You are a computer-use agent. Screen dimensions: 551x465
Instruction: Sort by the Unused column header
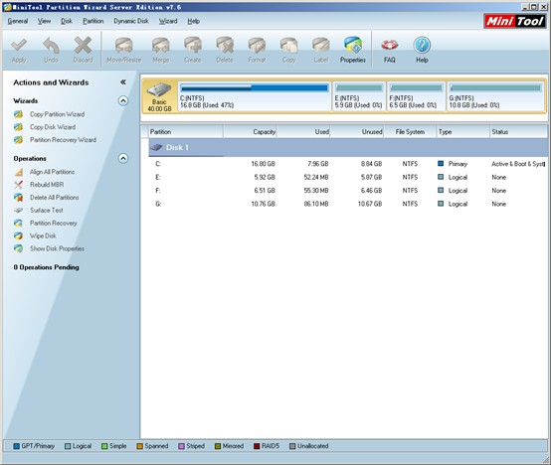pyautogui.click(x=357, y=132)
